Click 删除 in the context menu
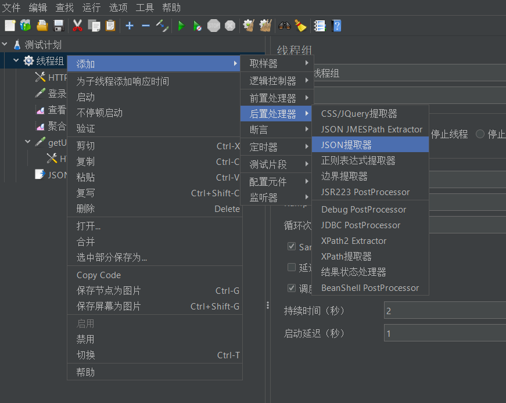The width and height of the screenshot is (506, 403). coord(155,208)
